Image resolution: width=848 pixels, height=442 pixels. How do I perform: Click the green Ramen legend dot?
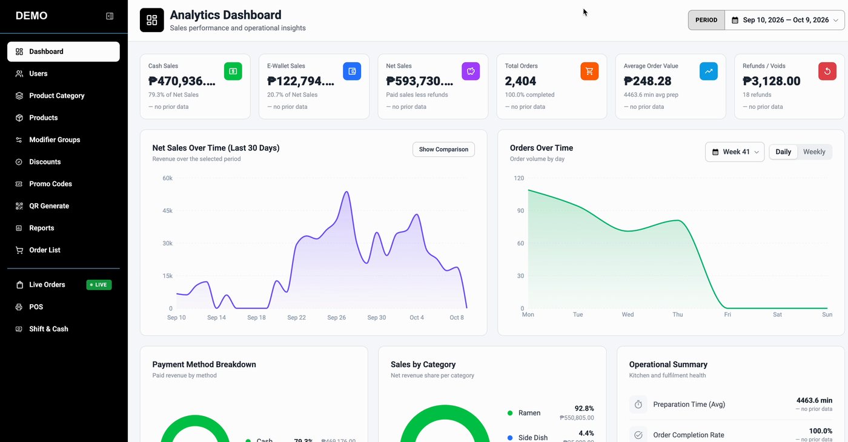(x=510, y=413)
